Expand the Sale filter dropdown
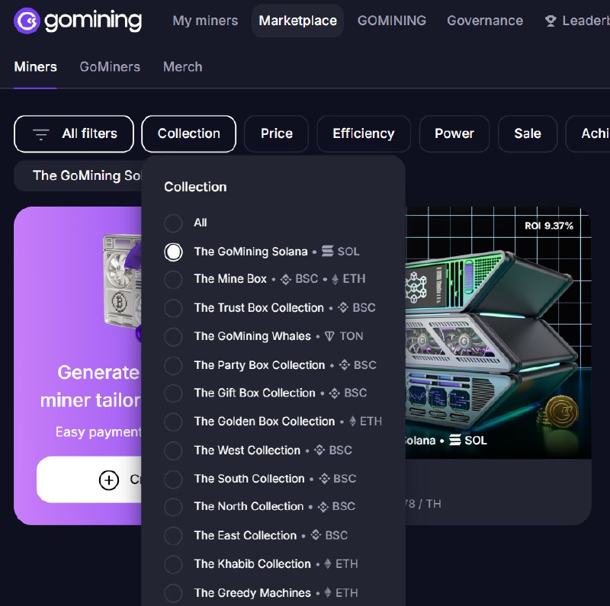610x606 pixels. (528, 134)
